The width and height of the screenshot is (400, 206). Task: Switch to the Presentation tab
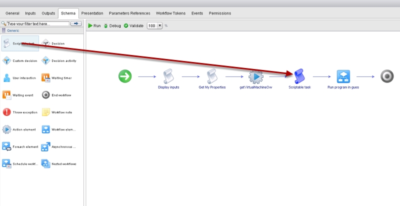point(92,13)
